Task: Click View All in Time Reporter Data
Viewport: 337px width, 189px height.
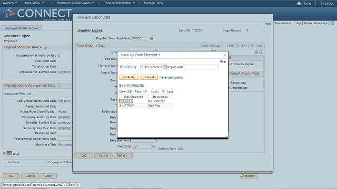Action: [214, 46]
